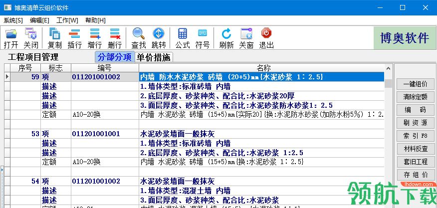Click the 一键组价 button
Screen dimensions: 437x208
415,84
